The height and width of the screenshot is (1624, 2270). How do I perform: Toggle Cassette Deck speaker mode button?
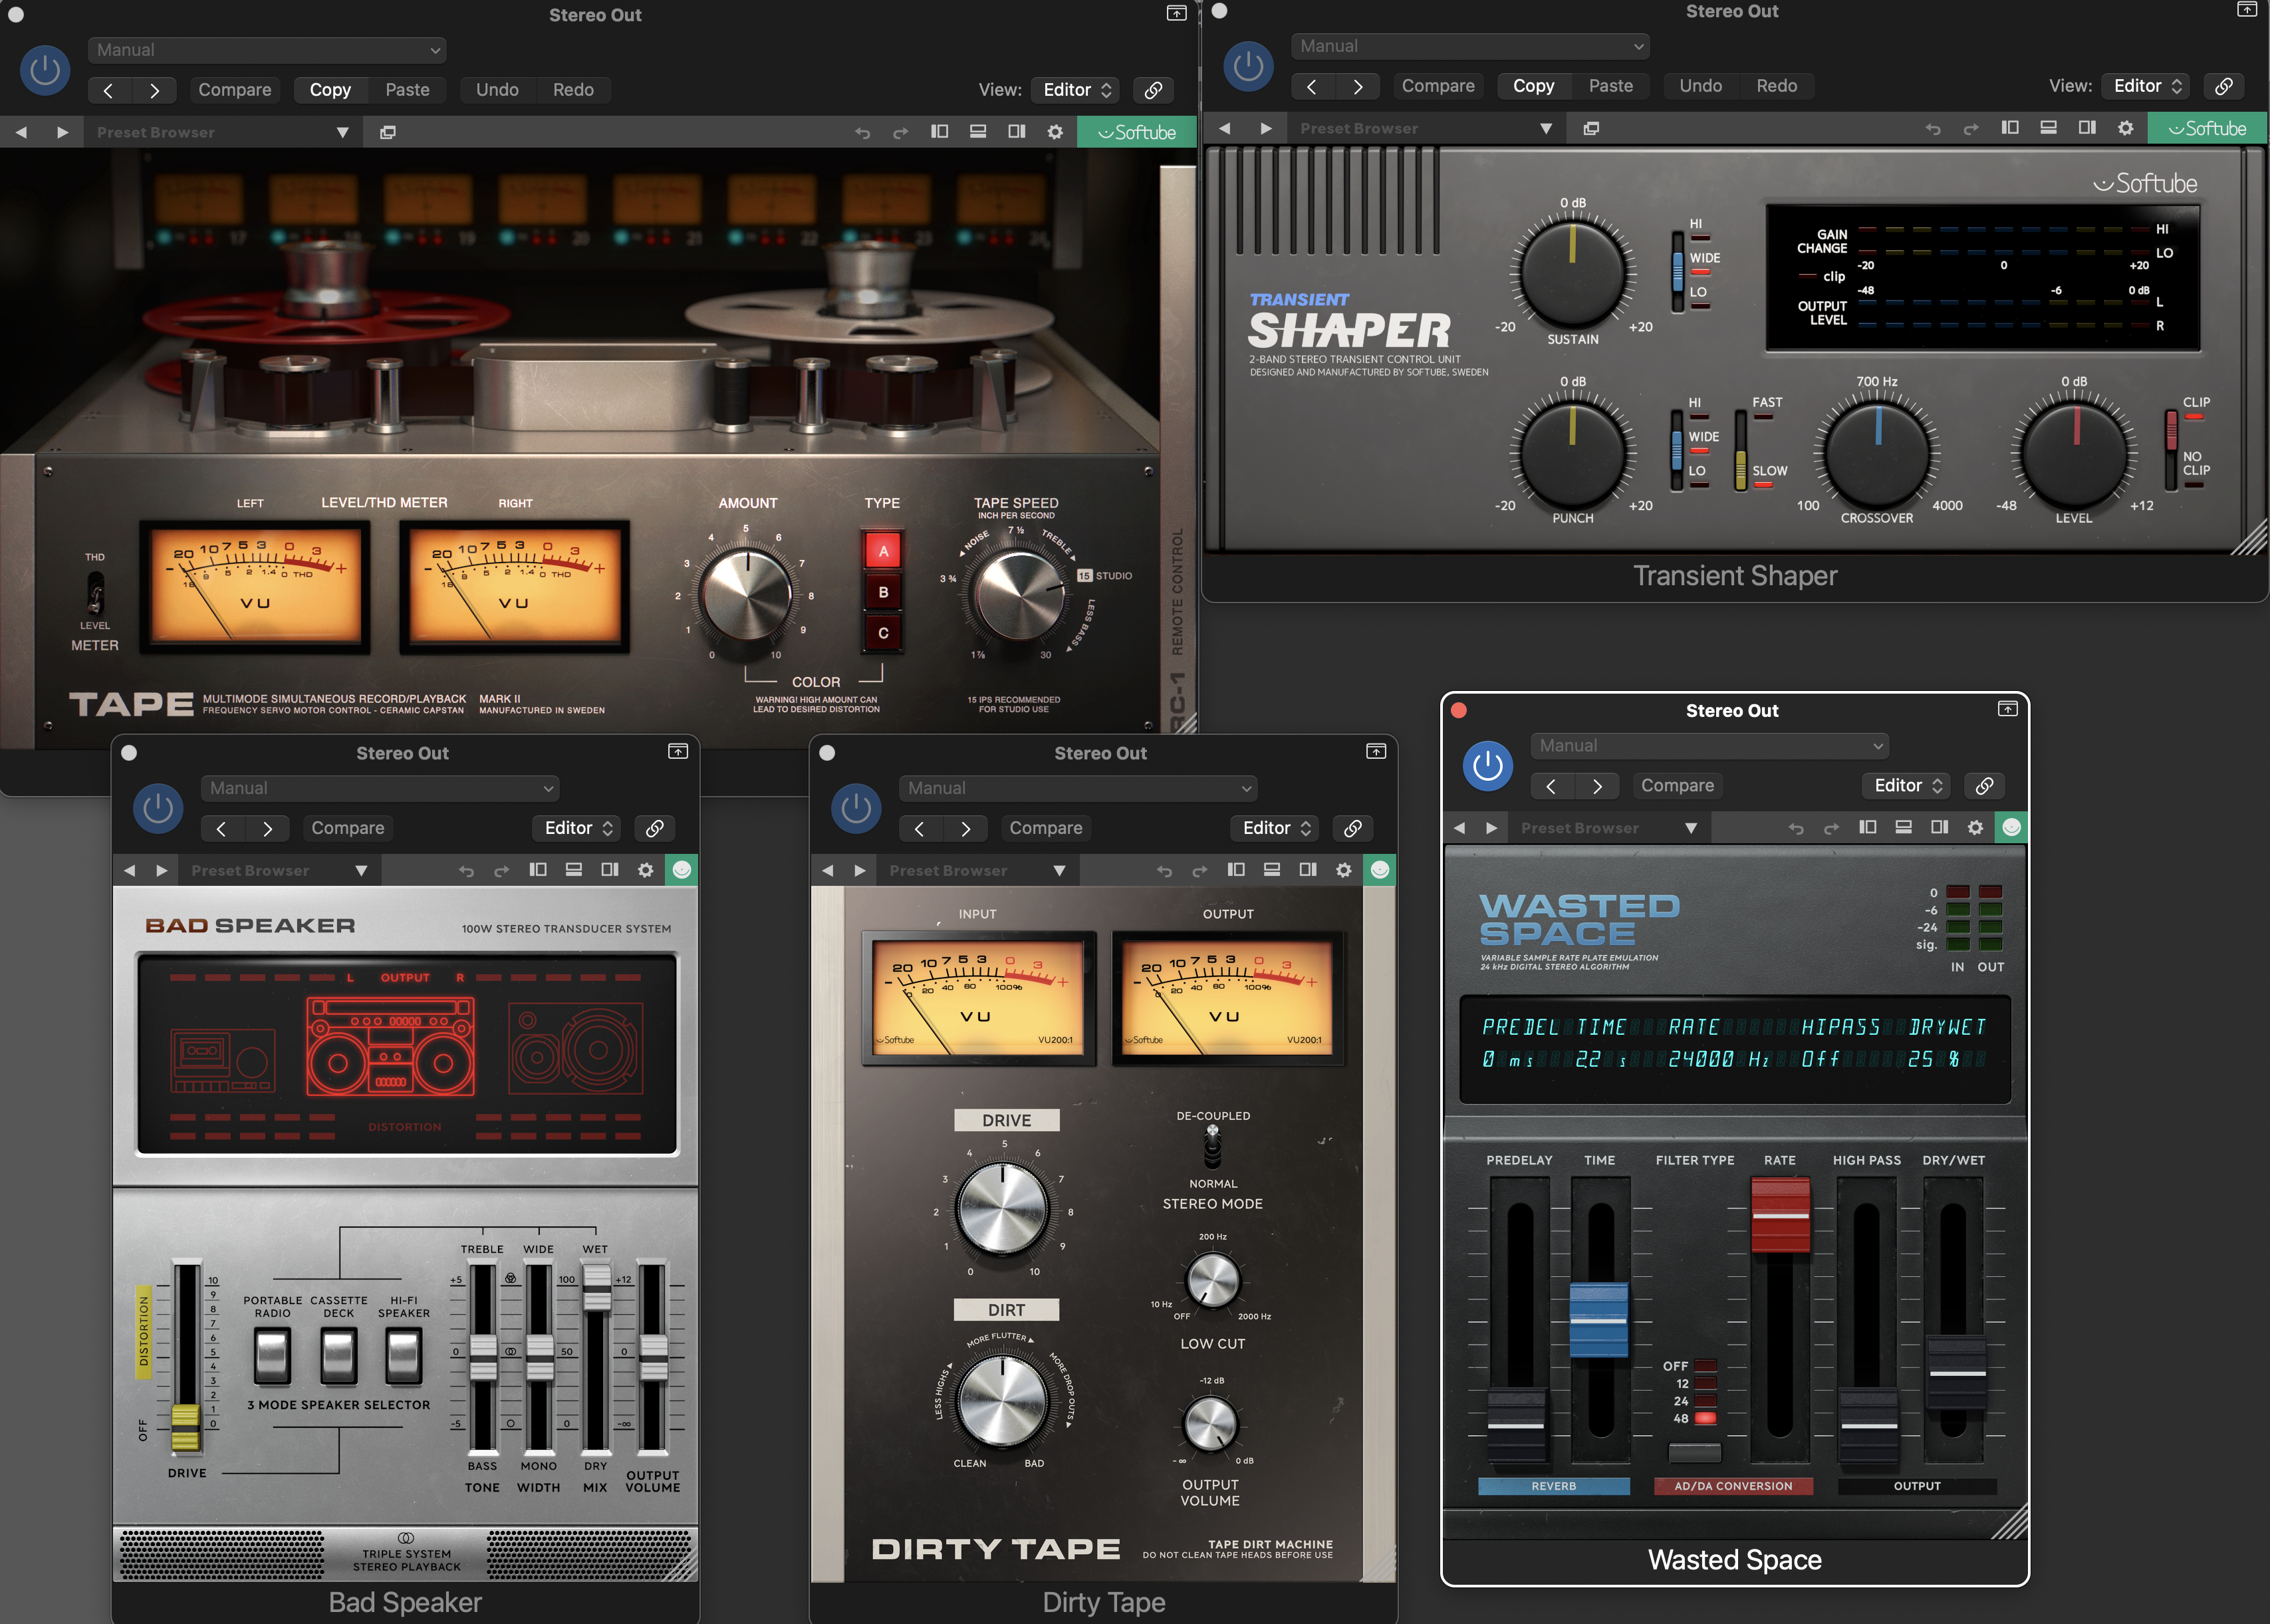(x=338, y=1356)
